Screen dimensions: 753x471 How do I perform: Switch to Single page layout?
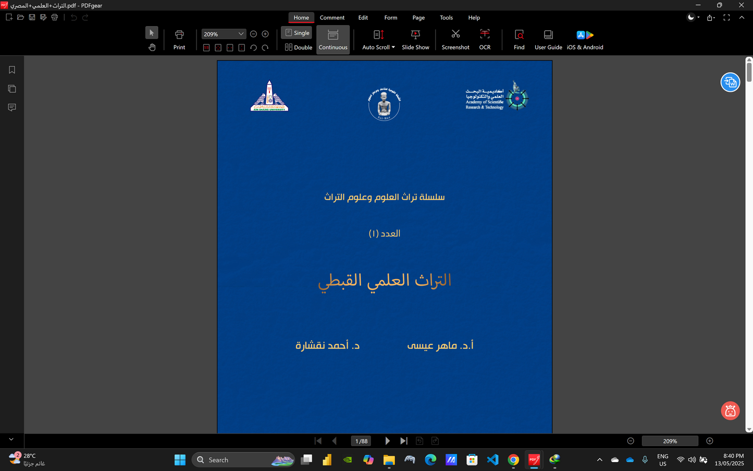point(296,32)
